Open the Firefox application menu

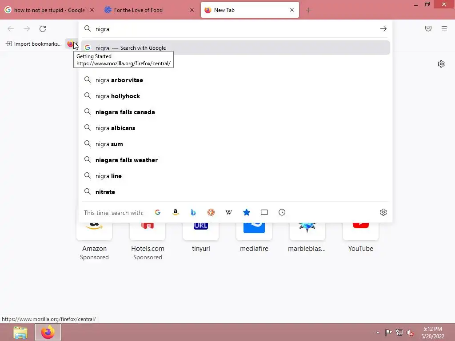point(444,28)
